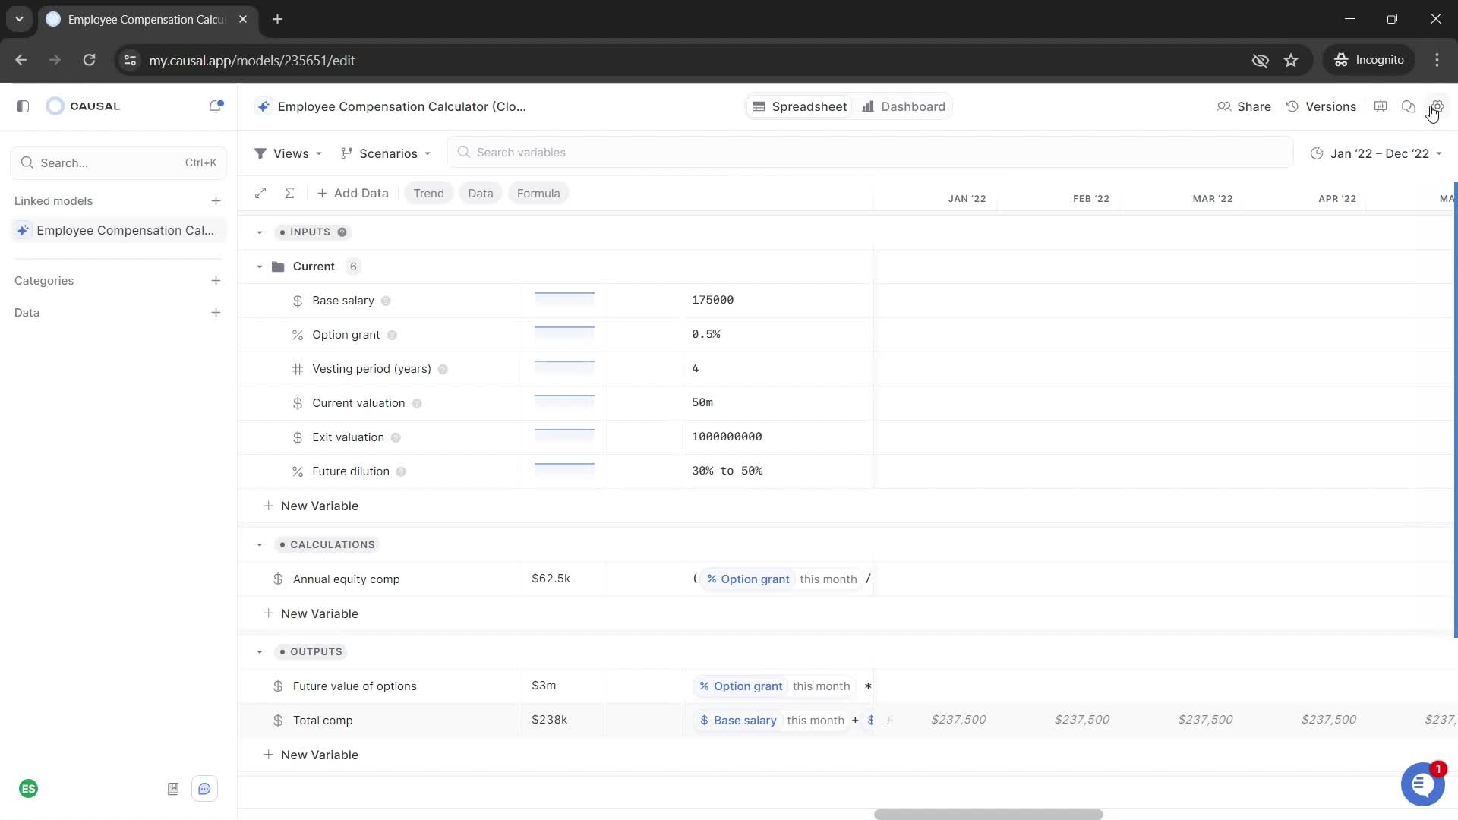Open the browser tab search dropdown
The image size is (1458, 820).
[x=19, y=19]
